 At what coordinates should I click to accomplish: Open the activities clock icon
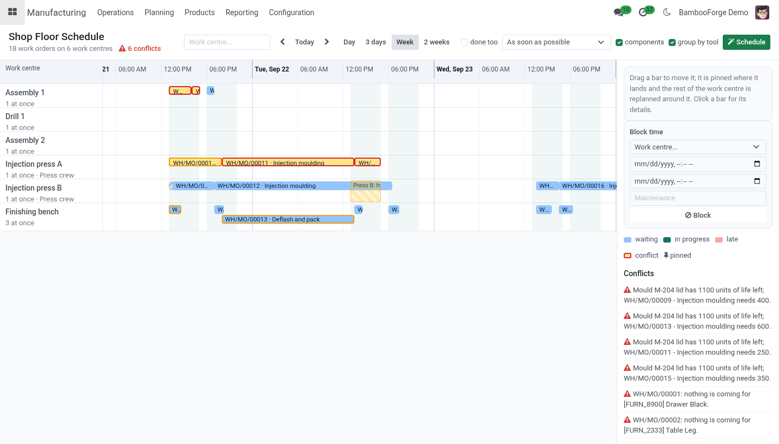click(x=643, y=12)
